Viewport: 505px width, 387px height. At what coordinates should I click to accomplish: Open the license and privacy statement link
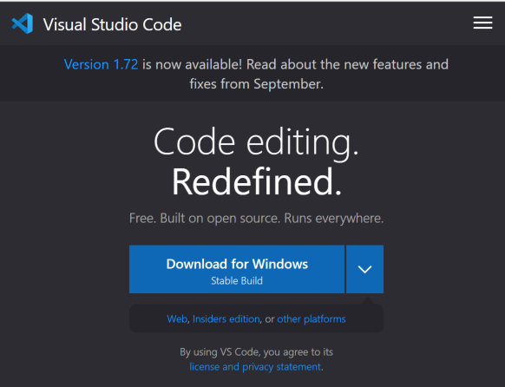[x=255, y=367]
